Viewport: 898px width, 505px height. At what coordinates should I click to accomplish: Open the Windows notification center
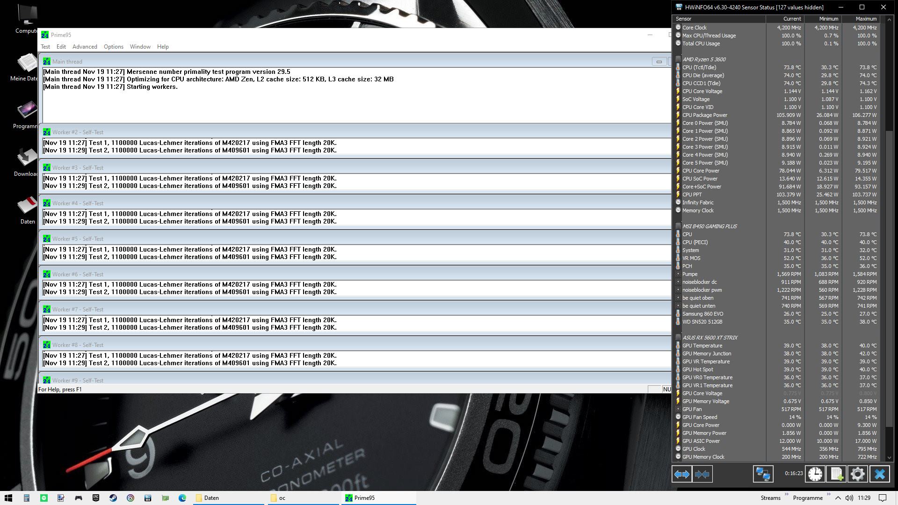[883, 498]
